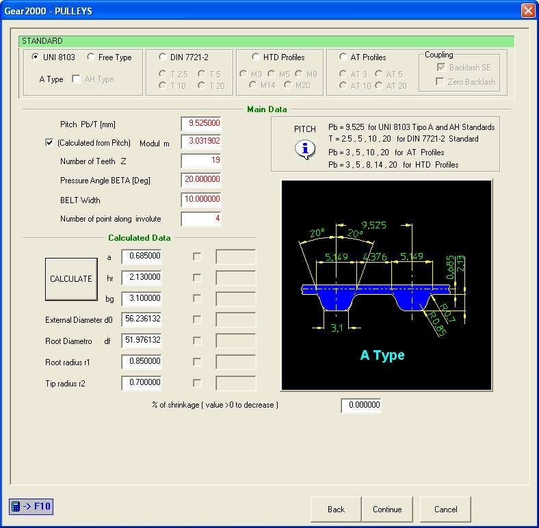Image resolution: width=539 pixels, height=528 pixels.
Task: Close the Gear2000 PULLEYS window
Action: 527,11
